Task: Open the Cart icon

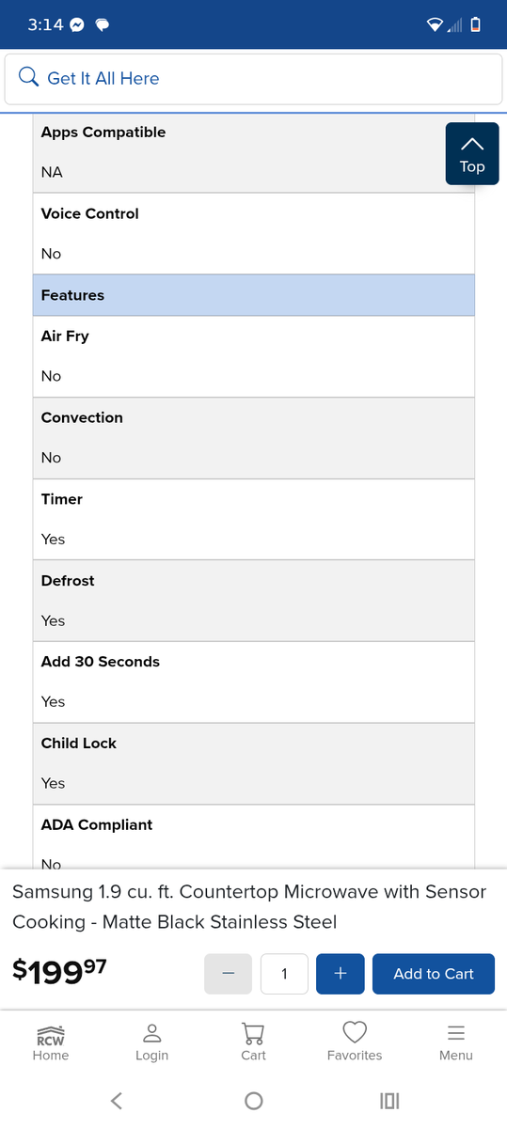Action: (253, 1034)
